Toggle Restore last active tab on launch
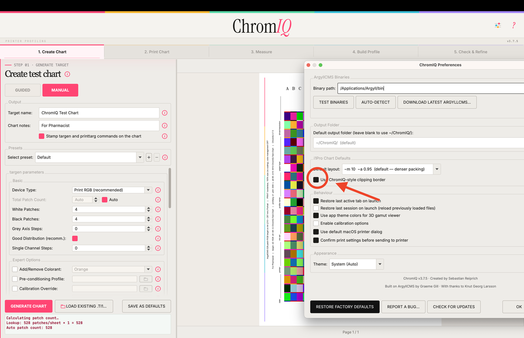 [x=316, y=201]
